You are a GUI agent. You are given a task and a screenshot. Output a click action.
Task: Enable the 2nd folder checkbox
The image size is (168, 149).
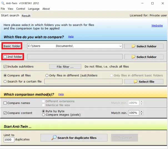pyautogui.click(x=5, y=57)
